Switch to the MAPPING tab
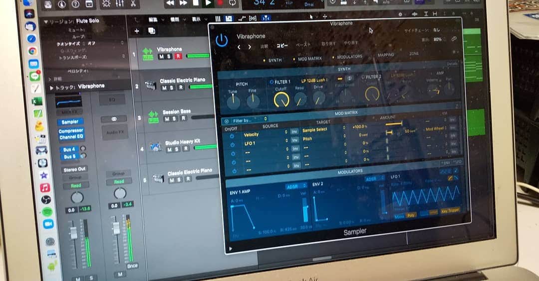539x281 pixels. tap(386, 55)
